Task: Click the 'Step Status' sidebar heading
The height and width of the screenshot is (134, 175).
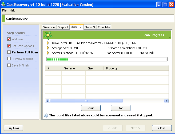Action: (16, 33)
